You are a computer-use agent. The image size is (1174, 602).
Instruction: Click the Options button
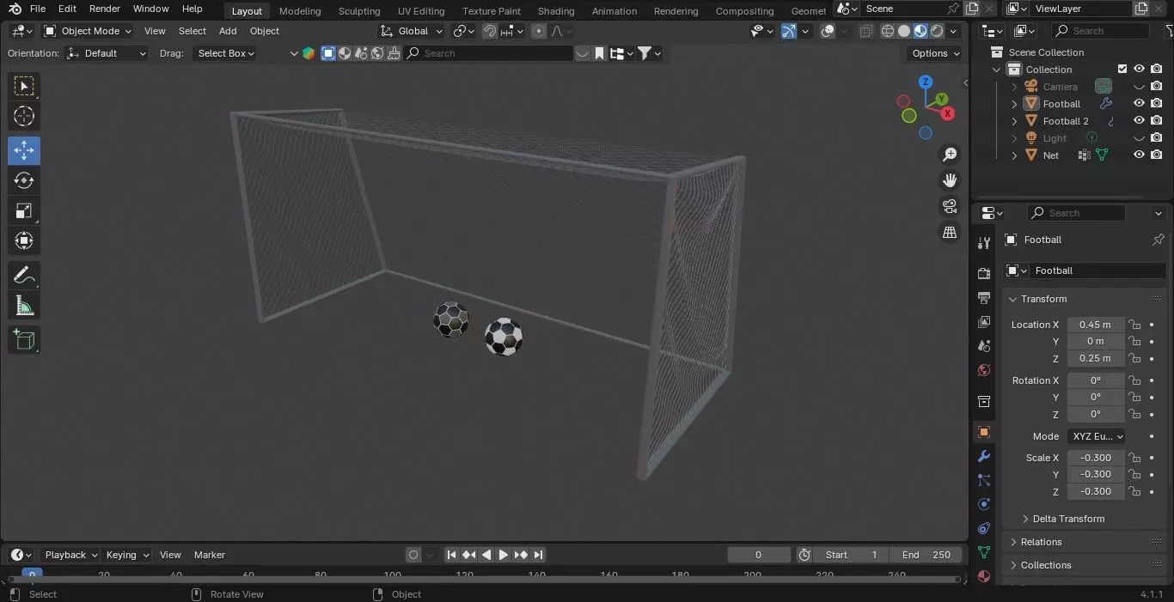pos(935,53)
